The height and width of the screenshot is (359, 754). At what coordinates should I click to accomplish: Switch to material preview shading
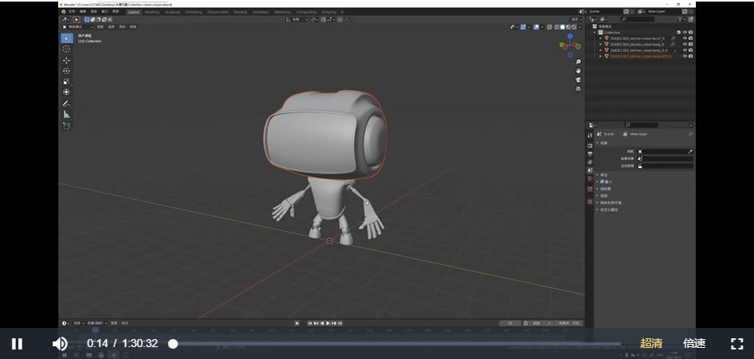(567, 27)
